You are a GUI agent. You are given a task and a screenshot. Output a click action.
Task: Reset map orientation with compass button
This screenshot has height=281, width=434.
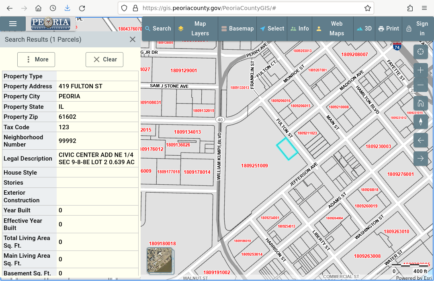pyautogui.click(x=420, y=122)
